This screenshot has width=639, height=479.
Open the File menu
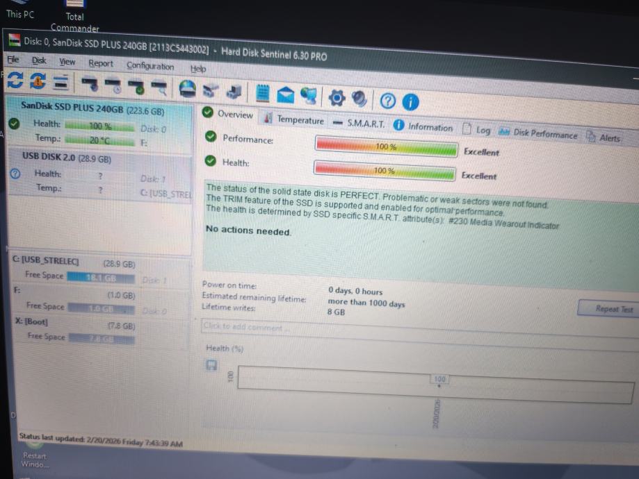pos(13,60)
